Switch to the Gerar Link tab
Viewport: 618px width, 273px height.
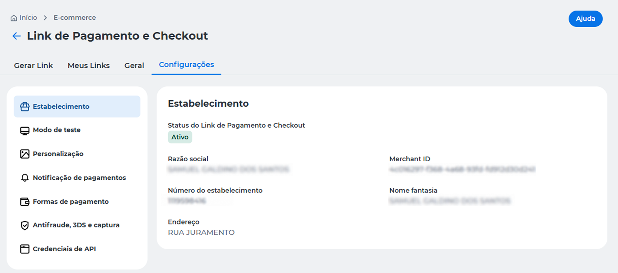[33, 65]
